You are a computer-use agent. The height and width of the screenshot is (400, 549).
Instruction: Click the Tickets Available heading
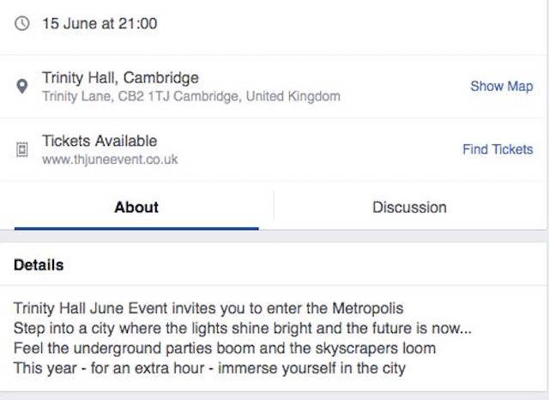click(100, 141)
